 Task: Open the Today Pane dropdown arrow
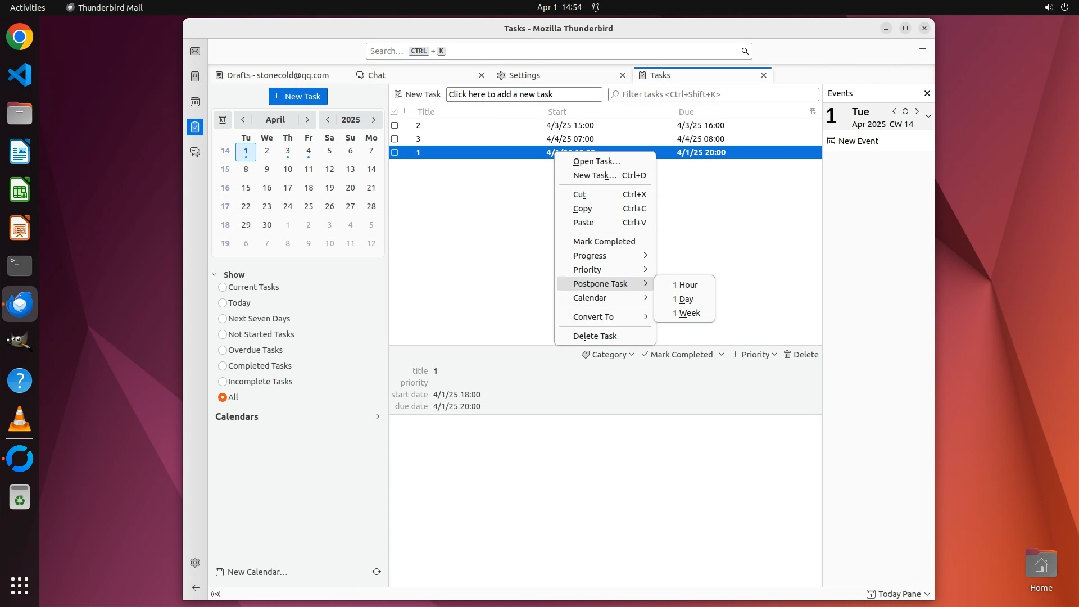(927, 594)
